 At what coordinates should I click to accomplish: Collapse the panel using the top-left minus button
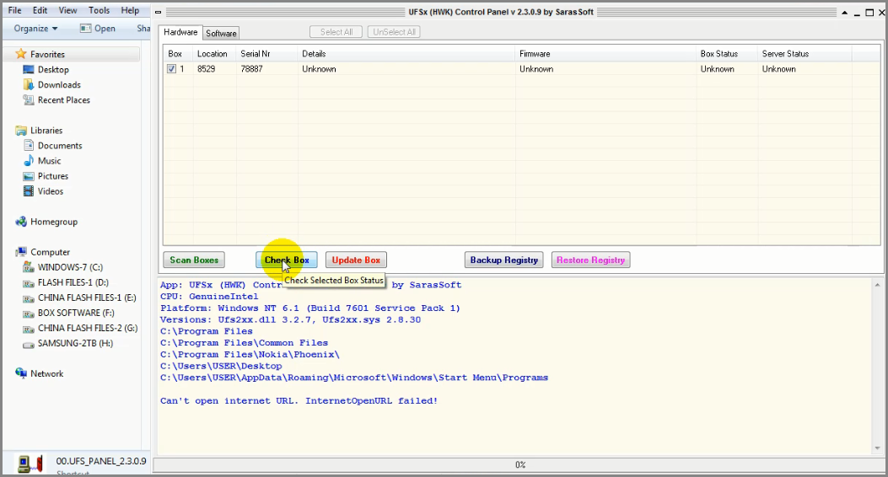pos(158,12)
